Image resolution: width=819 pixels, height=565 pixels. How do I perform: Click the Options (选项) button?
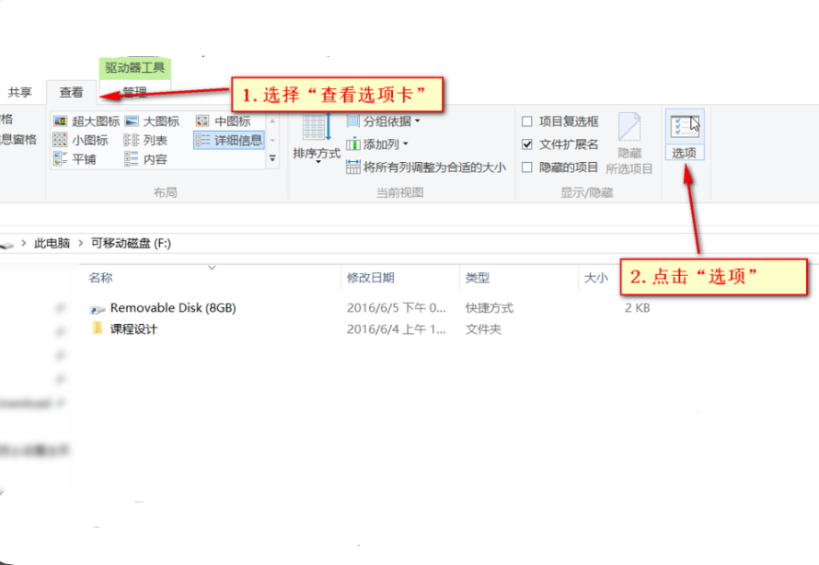[685, 138]
